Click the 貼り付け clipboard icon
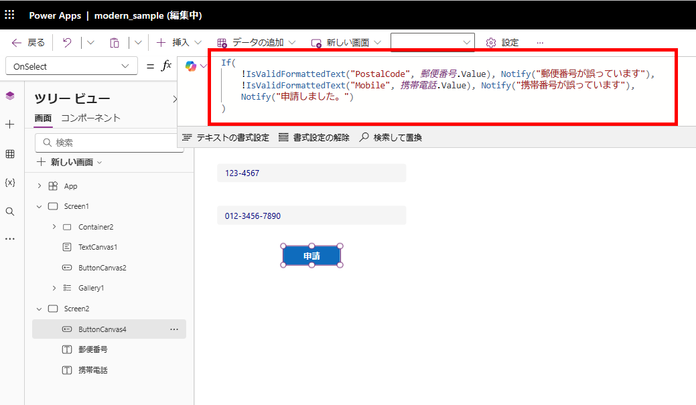This screenshot has width=696, height=405. tap(114, 42)
